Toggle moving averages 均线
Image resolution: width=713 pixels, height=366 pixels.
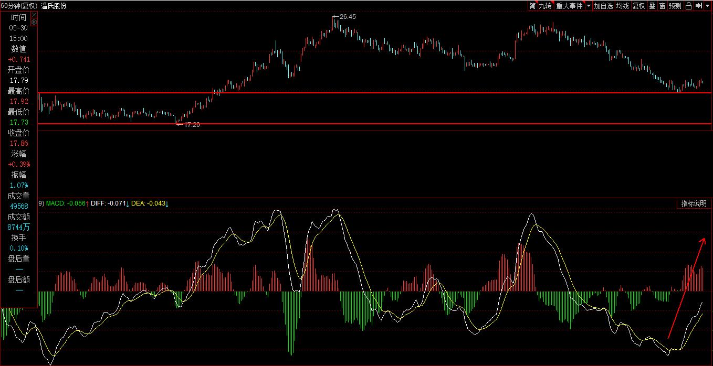point(622,6)
